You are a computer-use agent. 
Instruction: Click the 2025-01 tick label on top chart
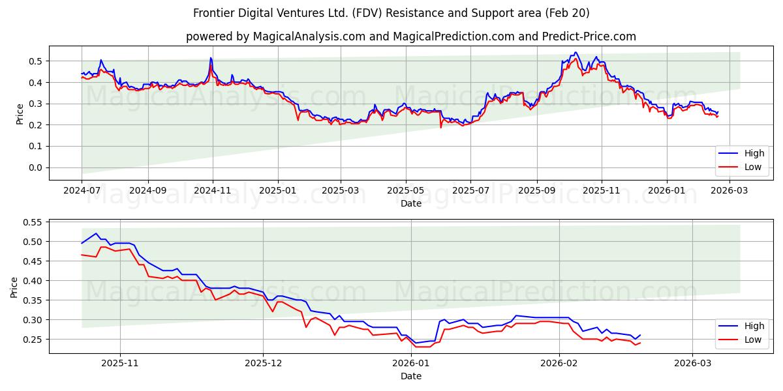(x=278, y=190)
